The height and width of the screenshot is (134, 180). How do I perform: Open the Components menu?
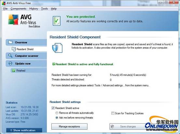[x=18, y=8]
